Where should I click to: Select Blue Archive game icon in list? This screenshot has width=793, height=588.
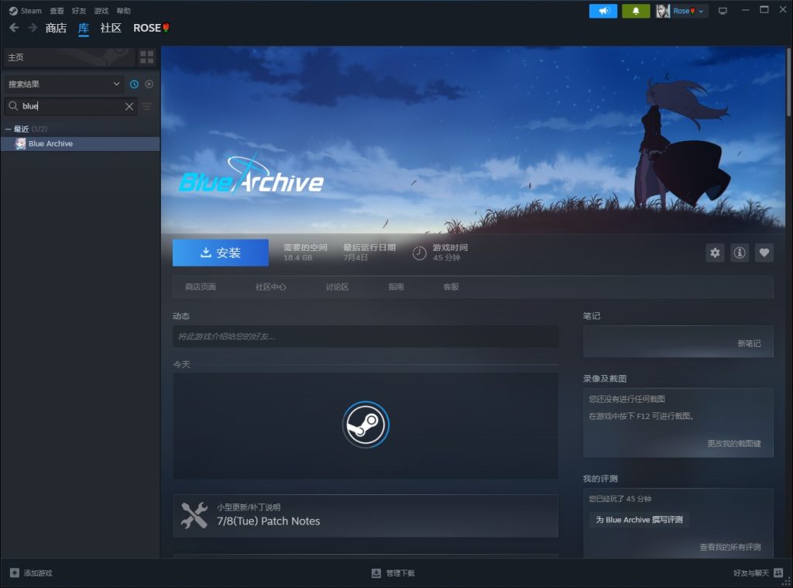tap(20, 144)
